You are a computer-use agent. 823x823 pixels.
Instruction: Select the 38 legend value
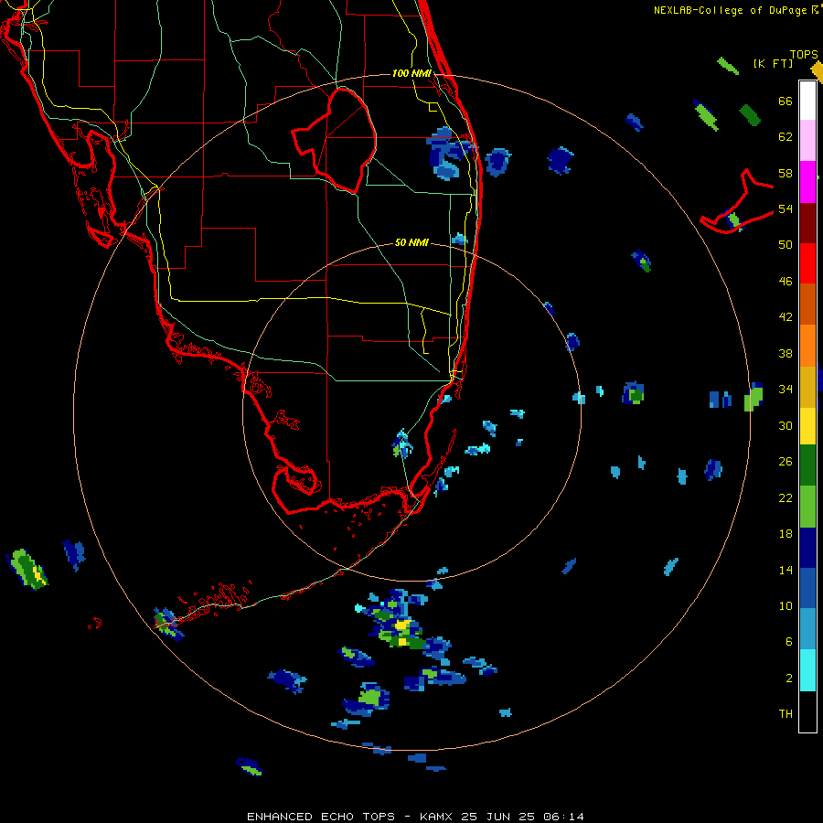[786, 353]
